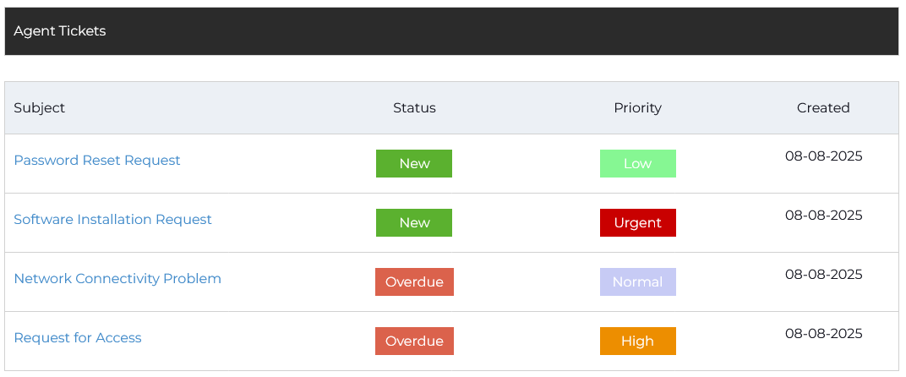This screenshot has height=377, width=906.
Task: Open the Request for Access ticket
Action: point(78,338)
